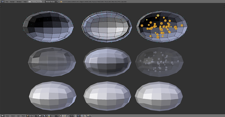The width and height of the screenshot is (225, 117).
Task: Click the OpenGL render animation icon in the bottom header
Action: (90, 116)
